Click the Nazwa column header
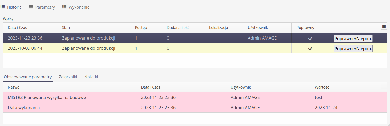The height and width of the screenshot is (126, 390). pyautogui.click(x=14, y=87)
